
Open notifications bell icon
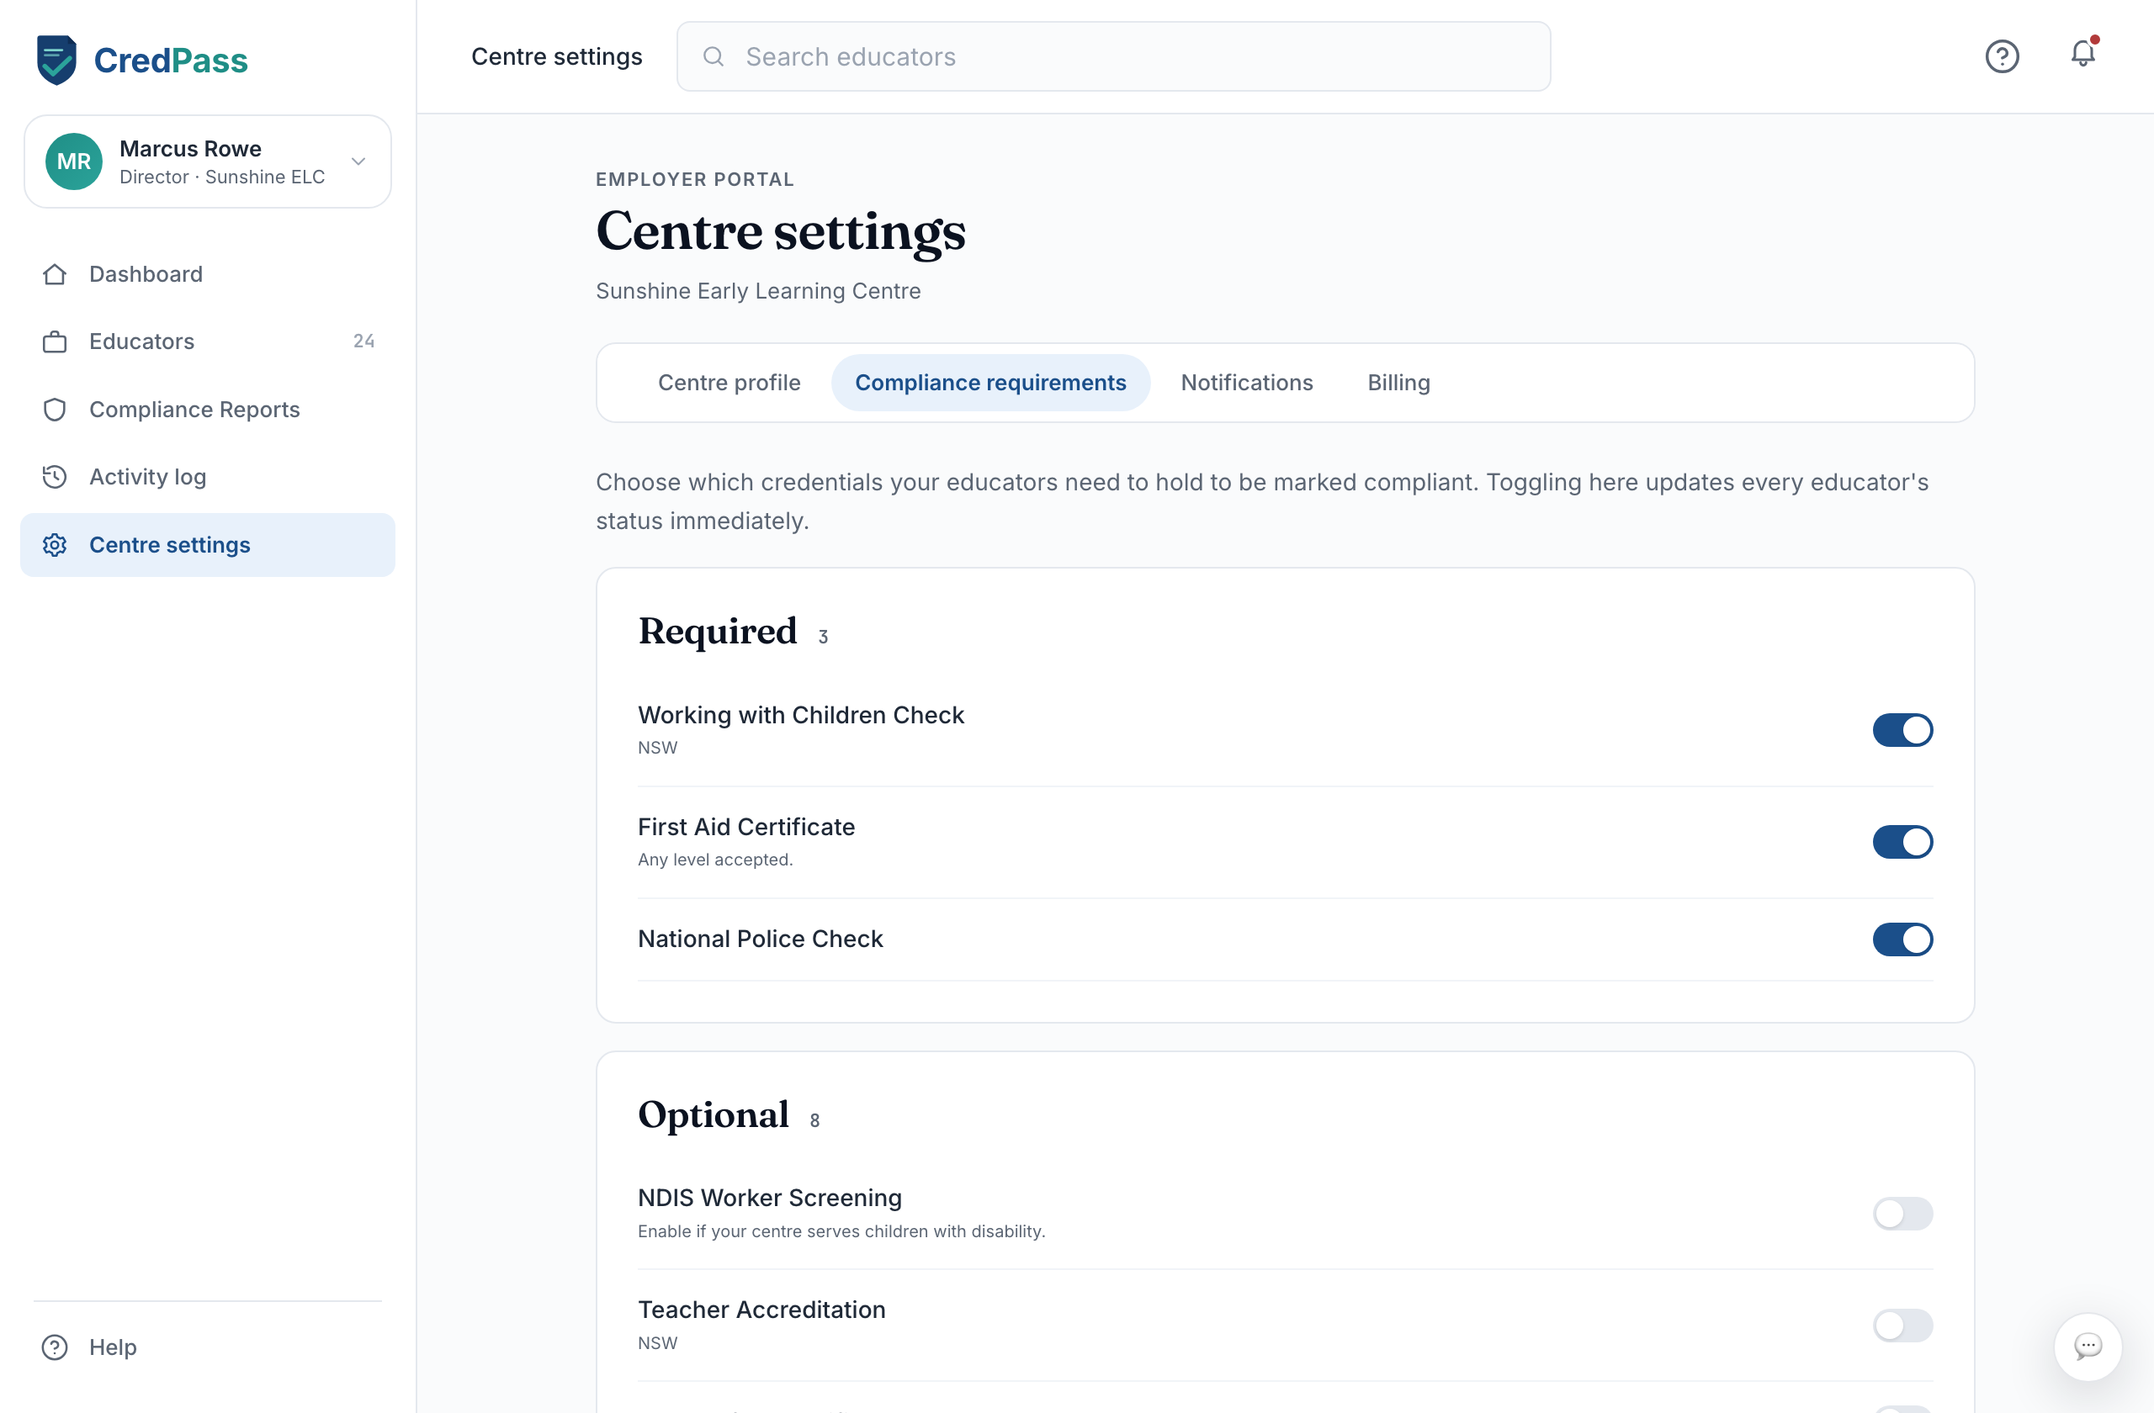point(2083,55)
